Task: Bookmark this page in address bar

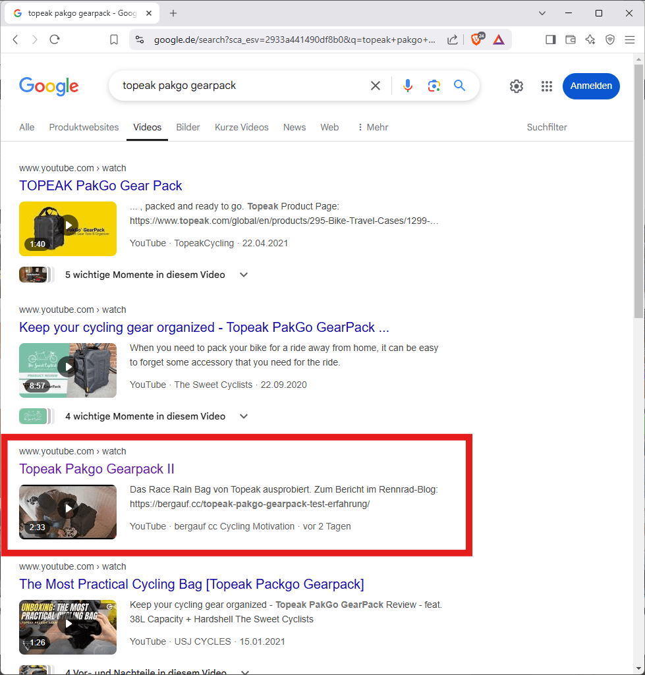Action: pos(114,40)
